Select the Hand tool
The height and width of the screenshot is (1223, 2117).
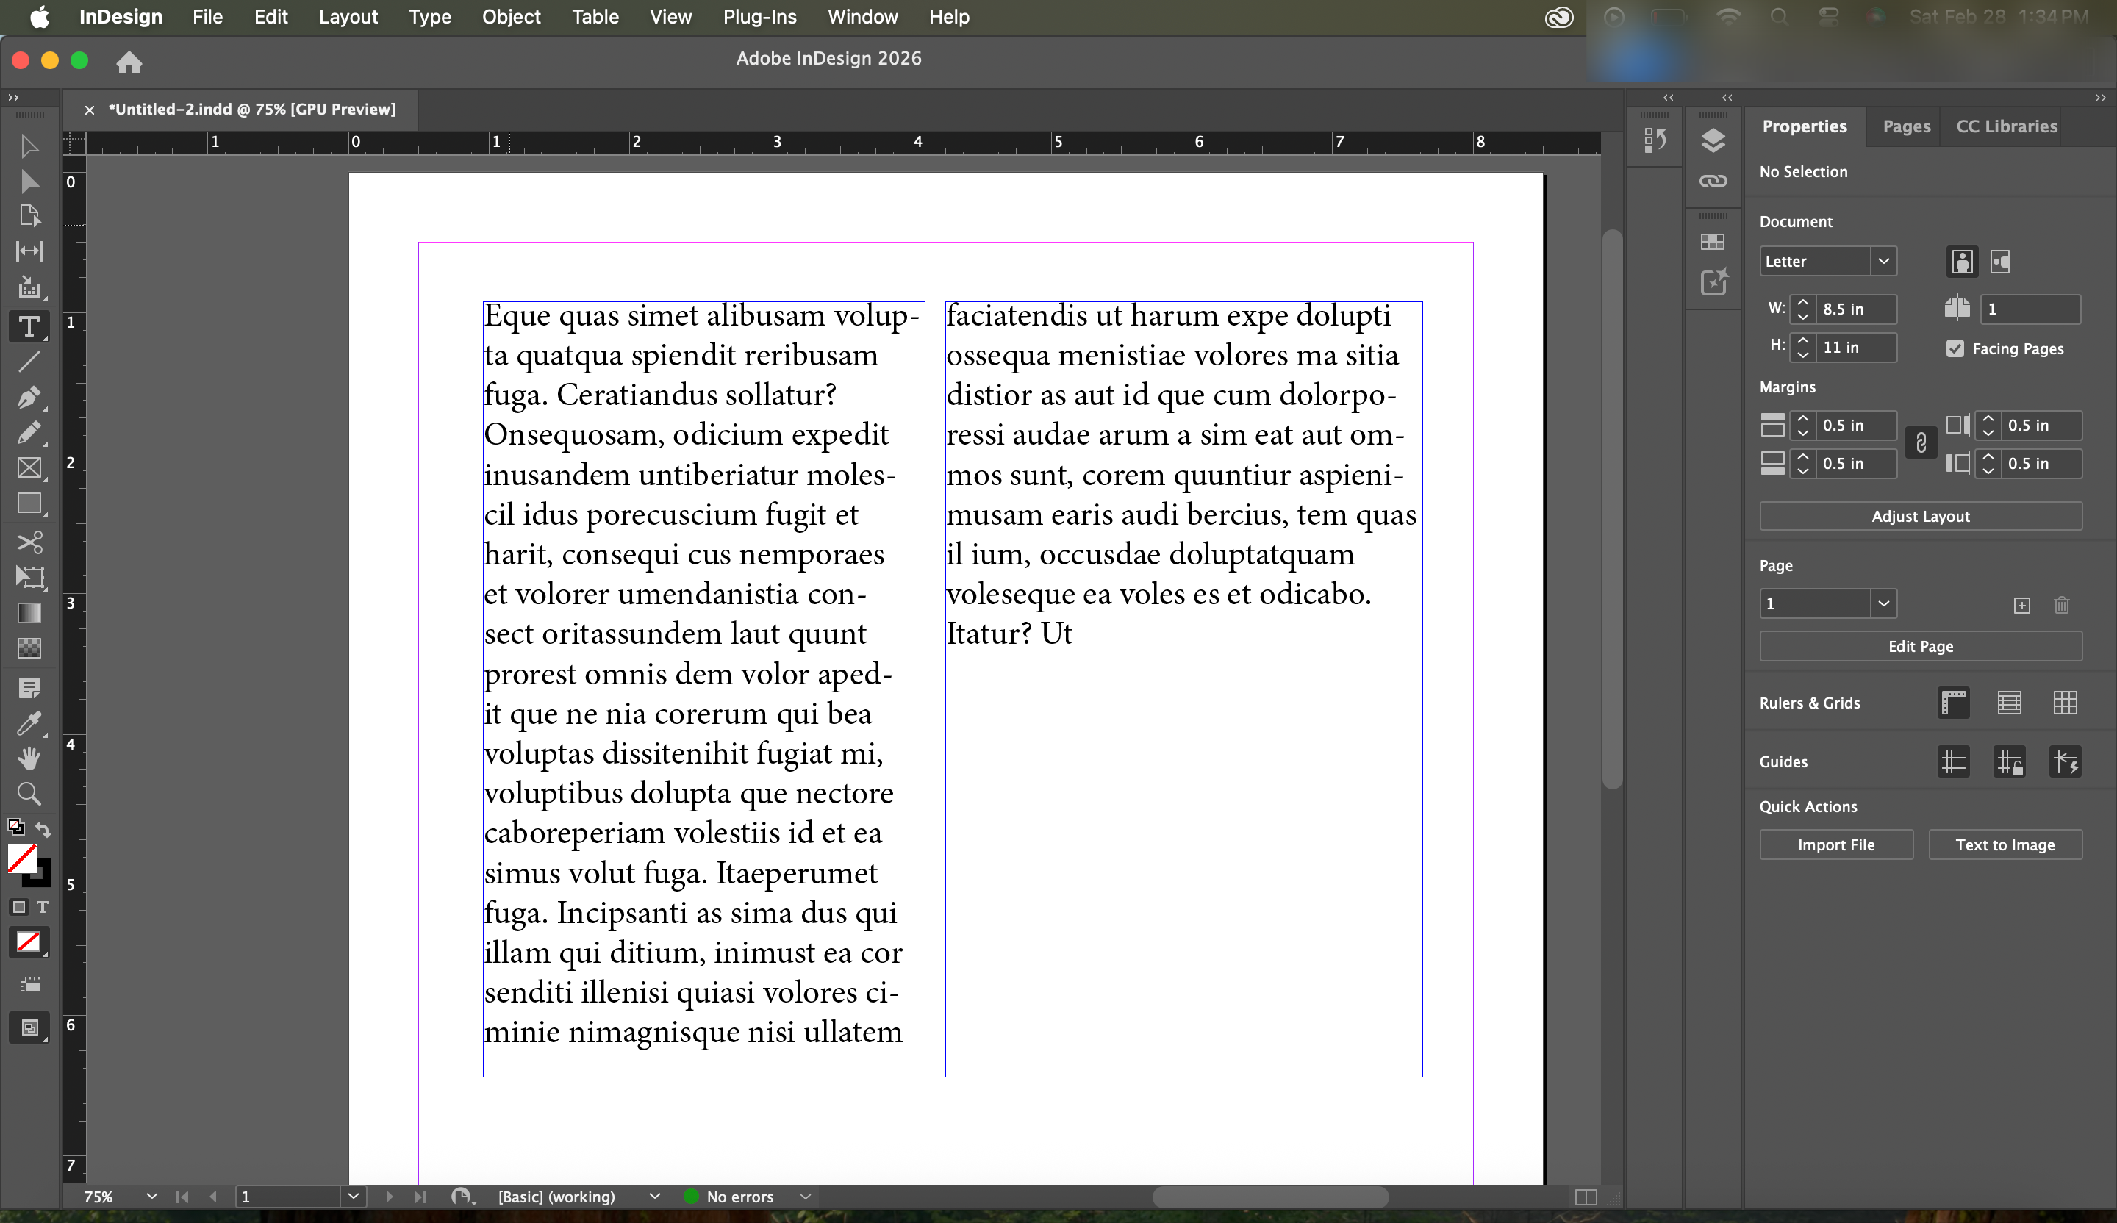pos(29,758)
